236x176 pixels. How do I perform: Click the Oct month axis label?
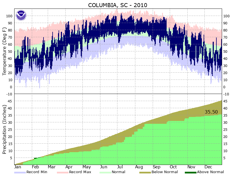pyautogui.click(x=173, y=167)
